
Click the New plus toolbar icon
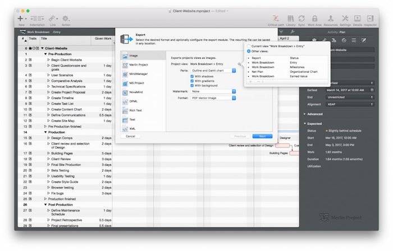(x=20, y=18)
